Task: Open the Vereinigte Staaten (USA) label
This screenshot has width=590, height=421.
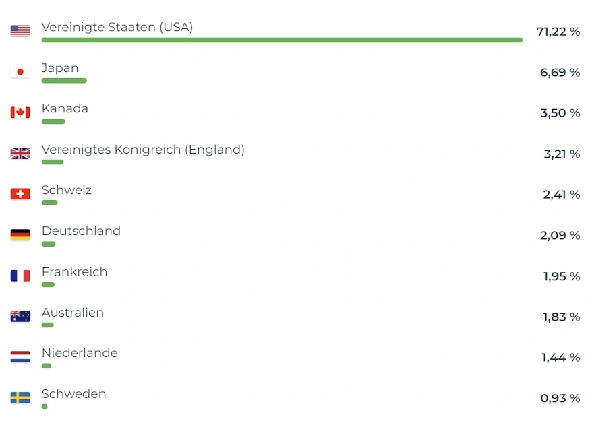Action: 117,27
